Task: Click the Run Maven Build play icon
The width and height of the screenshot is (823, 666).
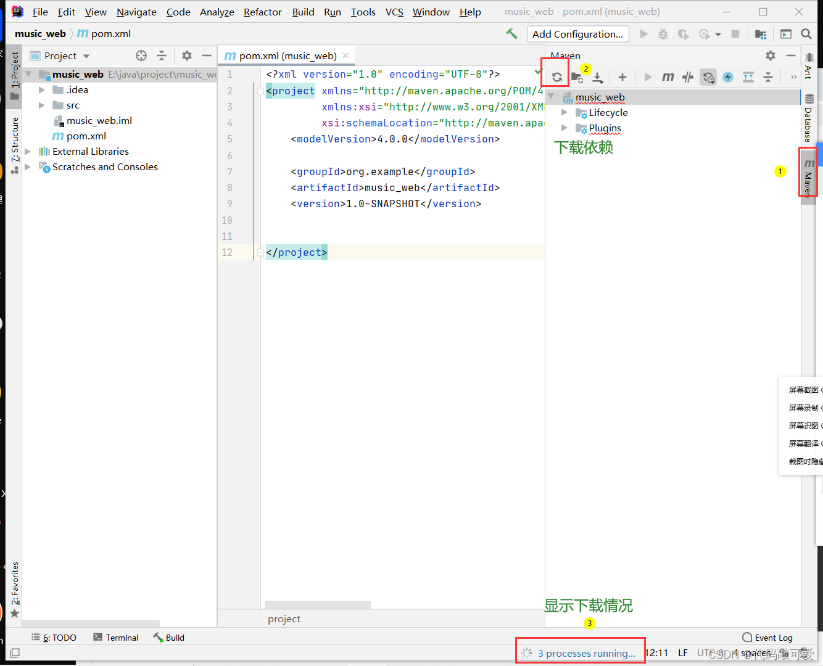Action: pos(648,77)
